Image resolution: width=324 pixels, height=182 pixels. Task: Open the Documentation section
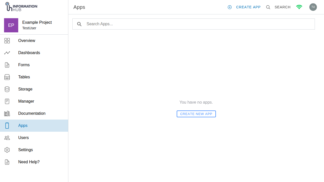point(34,113)
